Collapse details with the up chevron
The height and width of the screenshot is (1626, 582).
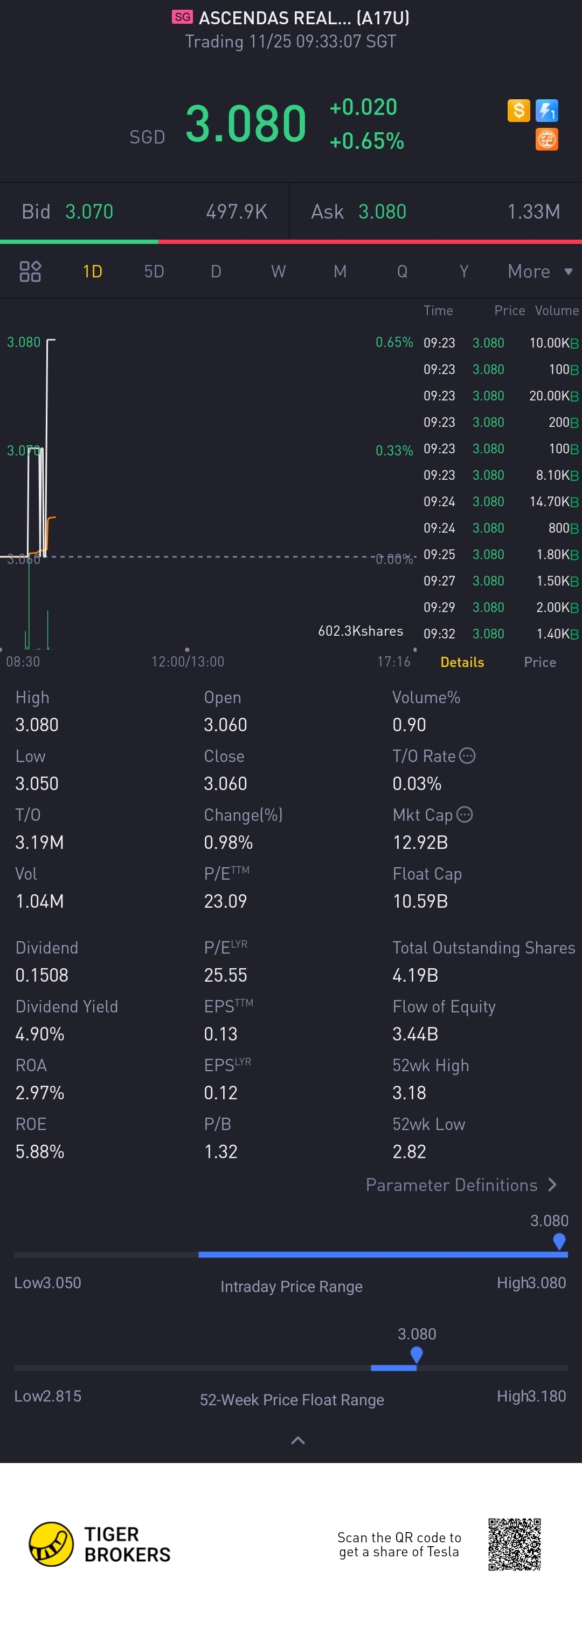pos(297,1440)
